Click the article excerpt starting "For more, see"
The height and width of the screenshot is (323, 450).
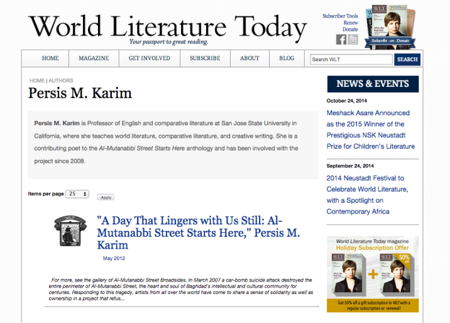point(181,289)
